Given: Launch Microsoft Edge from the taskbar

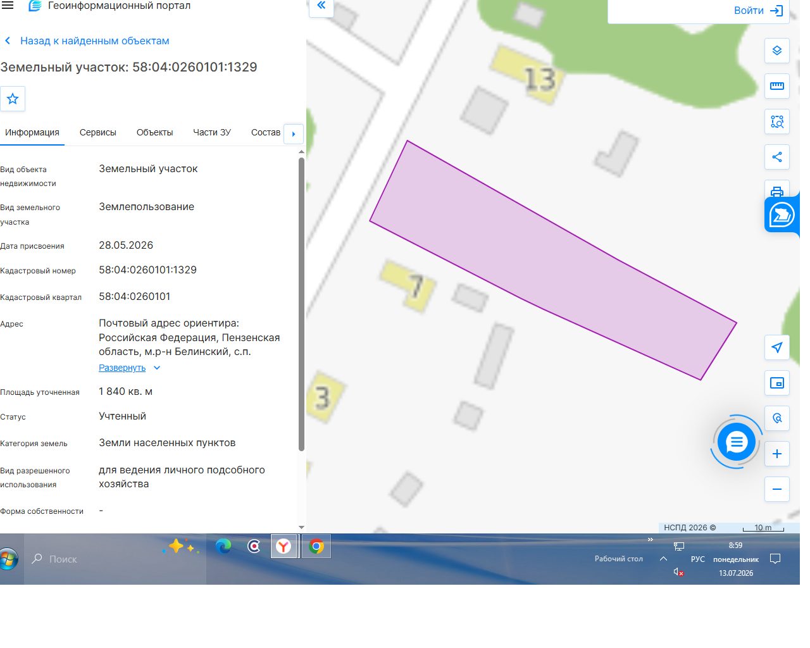Looking at the screenshot, I should pyautogui.click(x=223, y=546).
